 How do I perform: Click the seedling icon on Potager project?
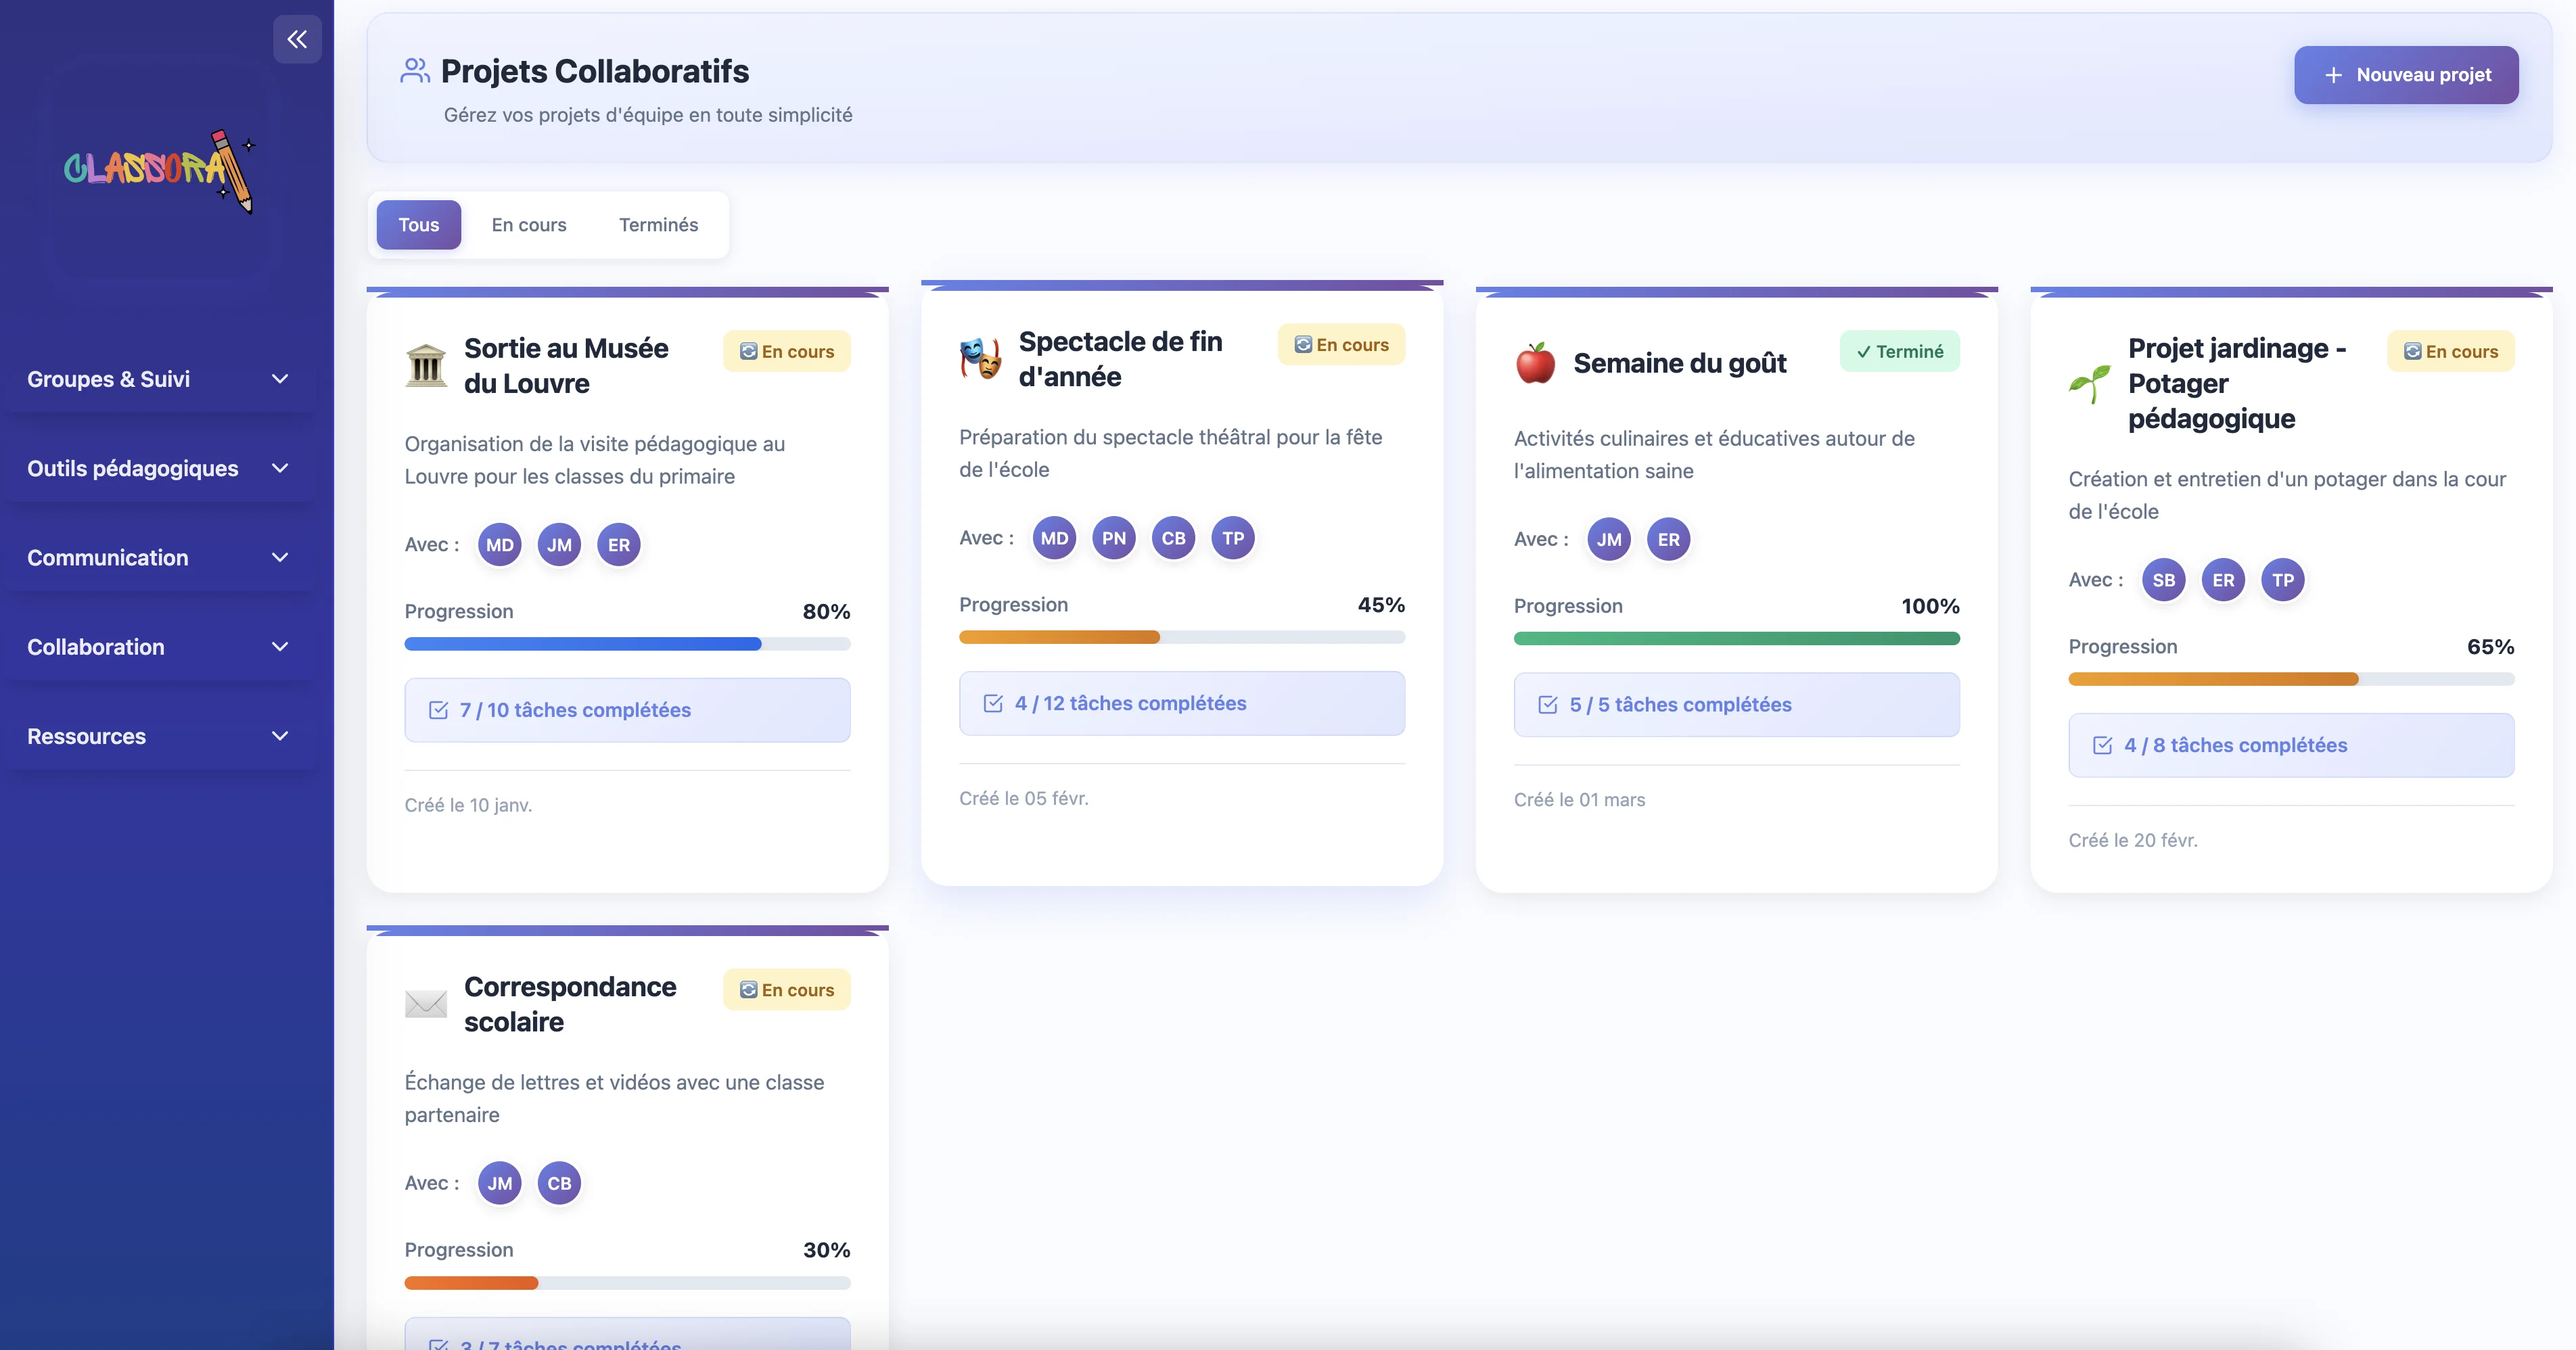point(2089,383)
